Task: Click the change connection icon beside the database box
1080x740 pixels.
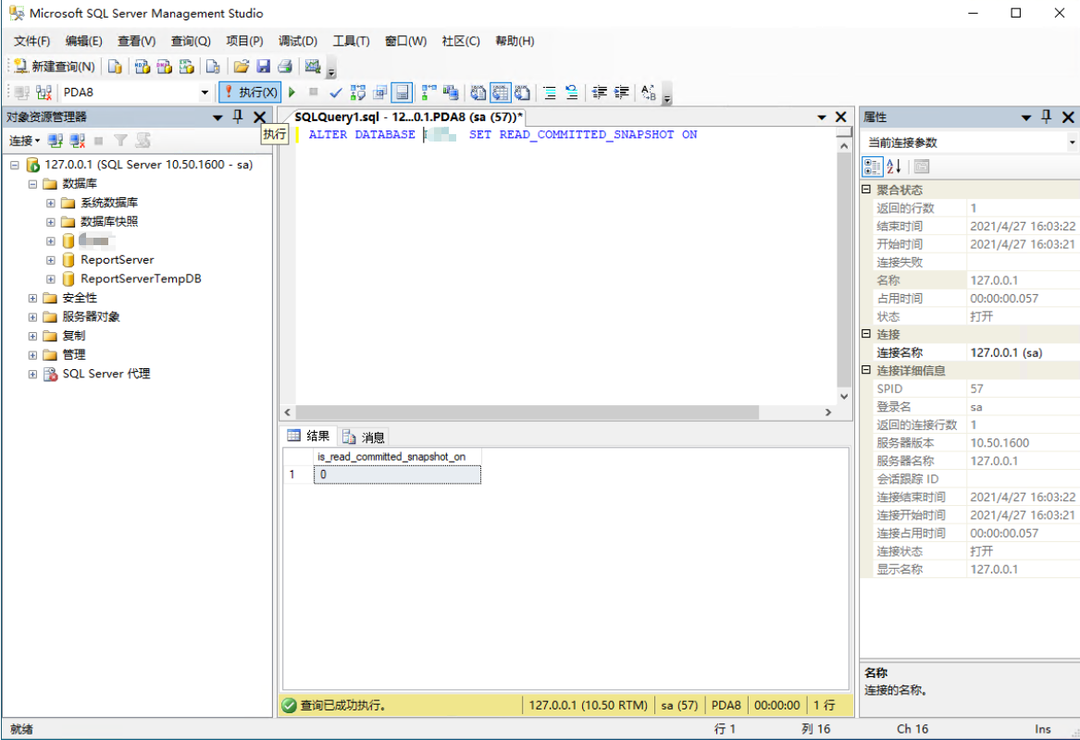Action: 44,92
